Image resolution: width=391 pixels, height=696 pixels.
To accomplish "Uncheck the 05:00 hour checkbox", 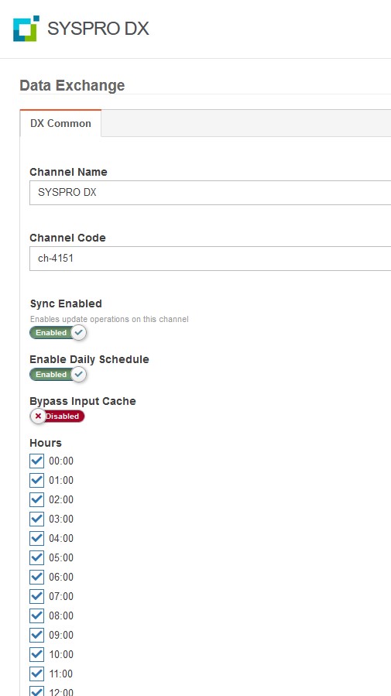I will 37,557.
